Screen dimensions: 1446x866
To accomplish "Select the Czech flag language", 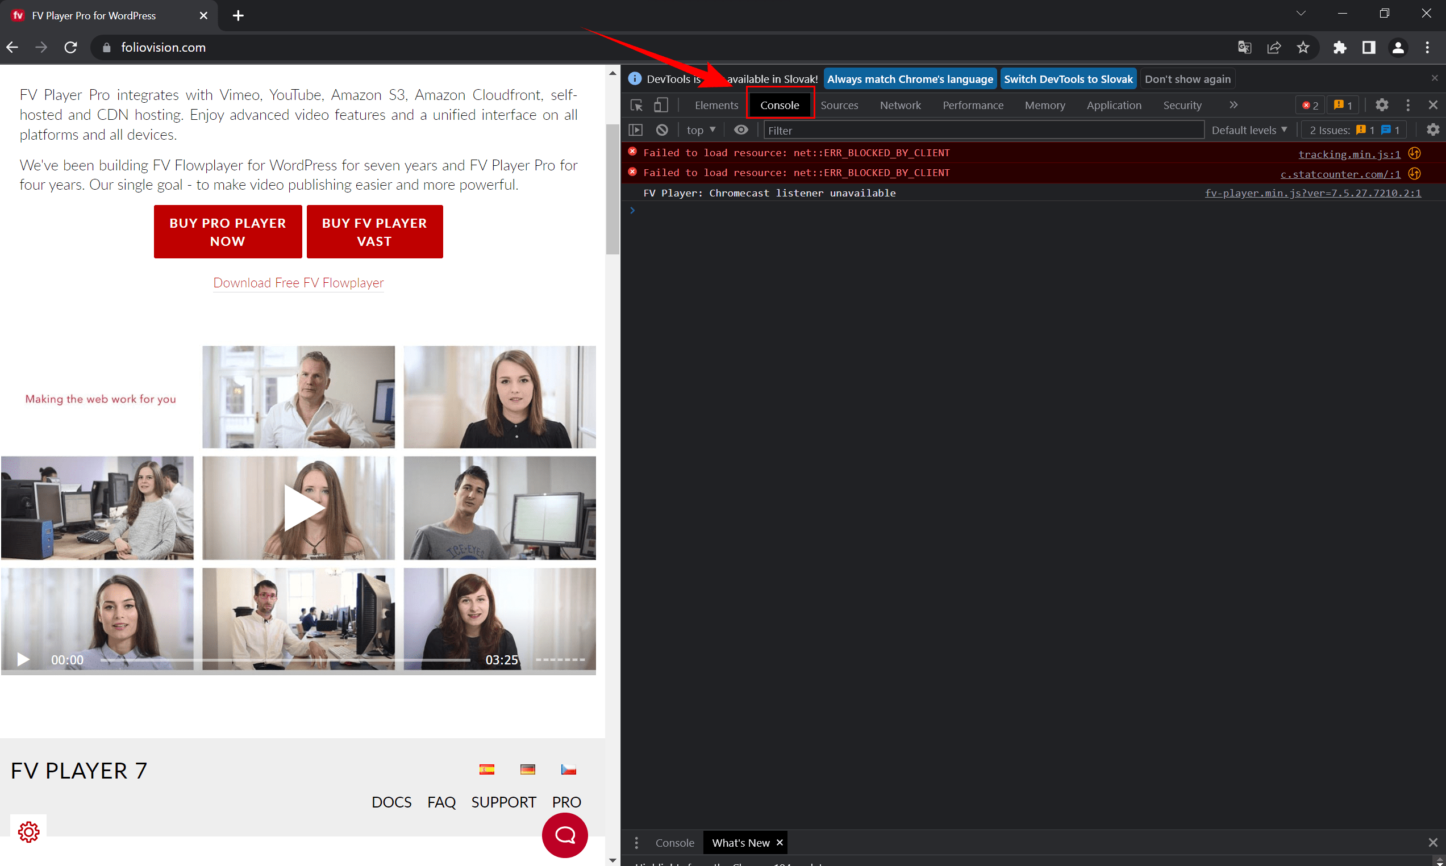I will (569, 769).
